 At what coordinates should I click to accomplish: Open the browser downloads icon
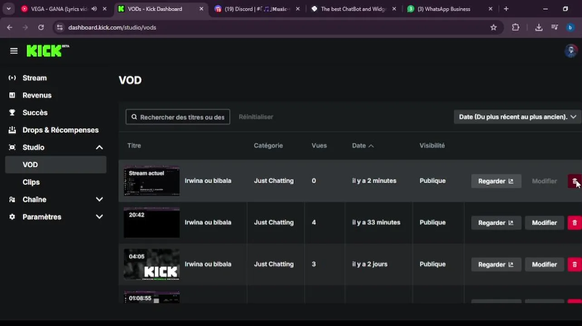pos(538,28)
